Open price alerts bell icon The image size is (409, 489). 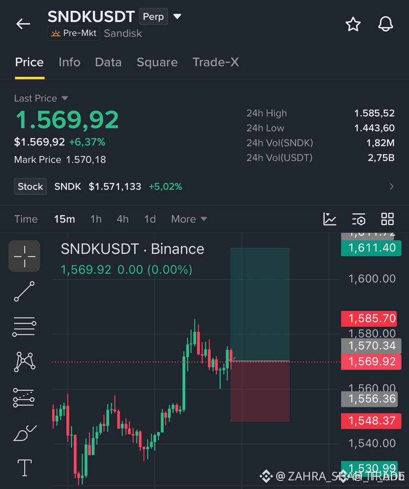point(386,24)
